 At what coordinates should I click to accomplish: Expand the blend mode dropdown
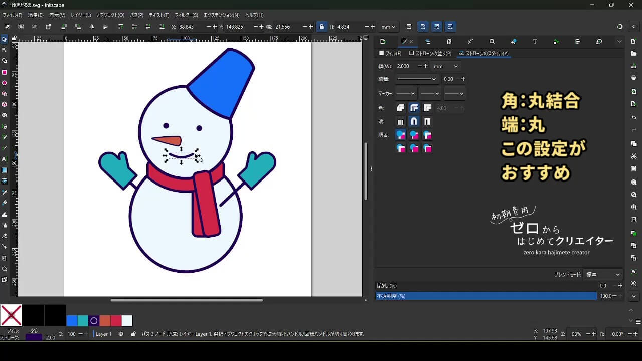click(603, 274)
